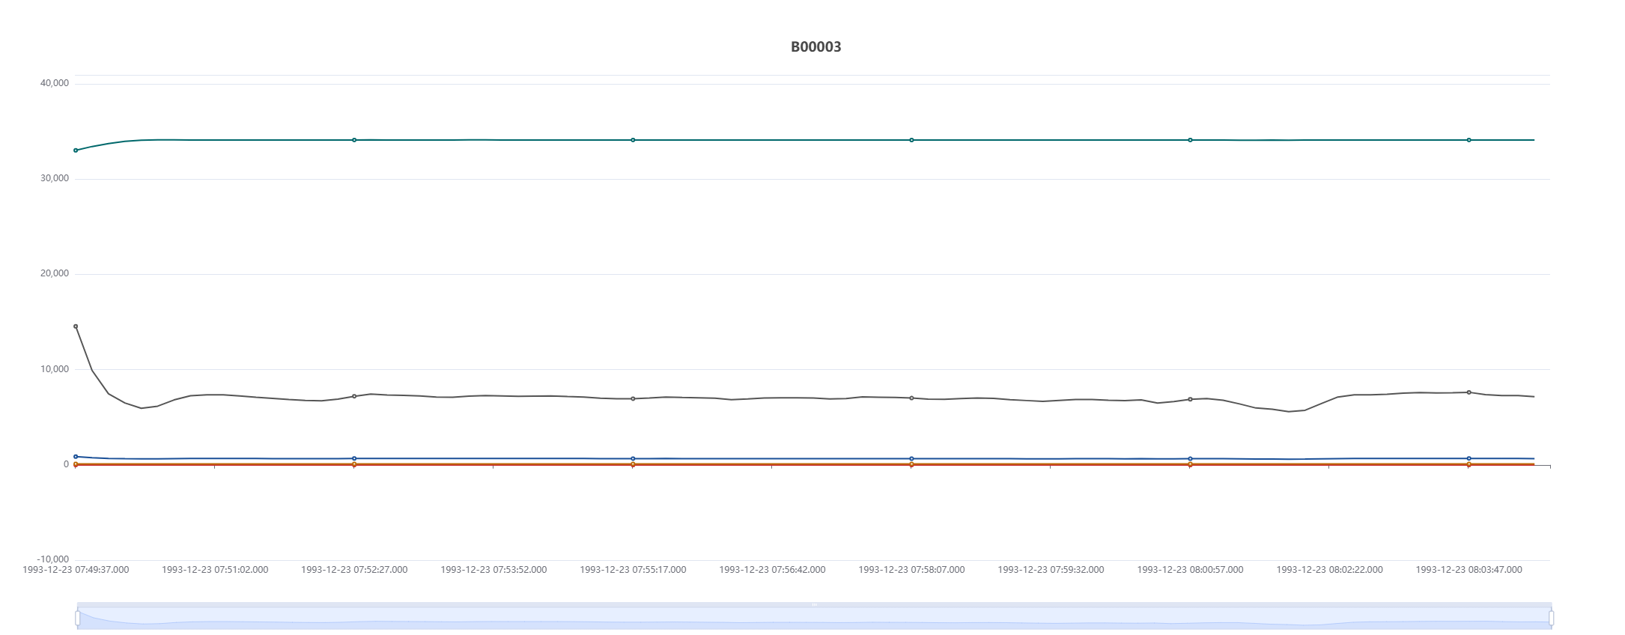Click blue line marker at 07:58:07
Screen dimensions: 1625x635
(x=911, y=458)
